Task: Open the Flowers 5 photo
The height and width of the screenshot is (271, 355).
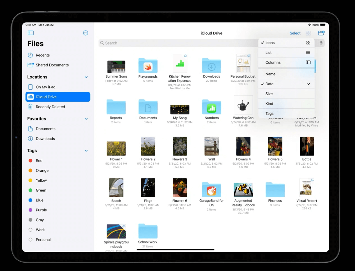Action: coord(275,146)
